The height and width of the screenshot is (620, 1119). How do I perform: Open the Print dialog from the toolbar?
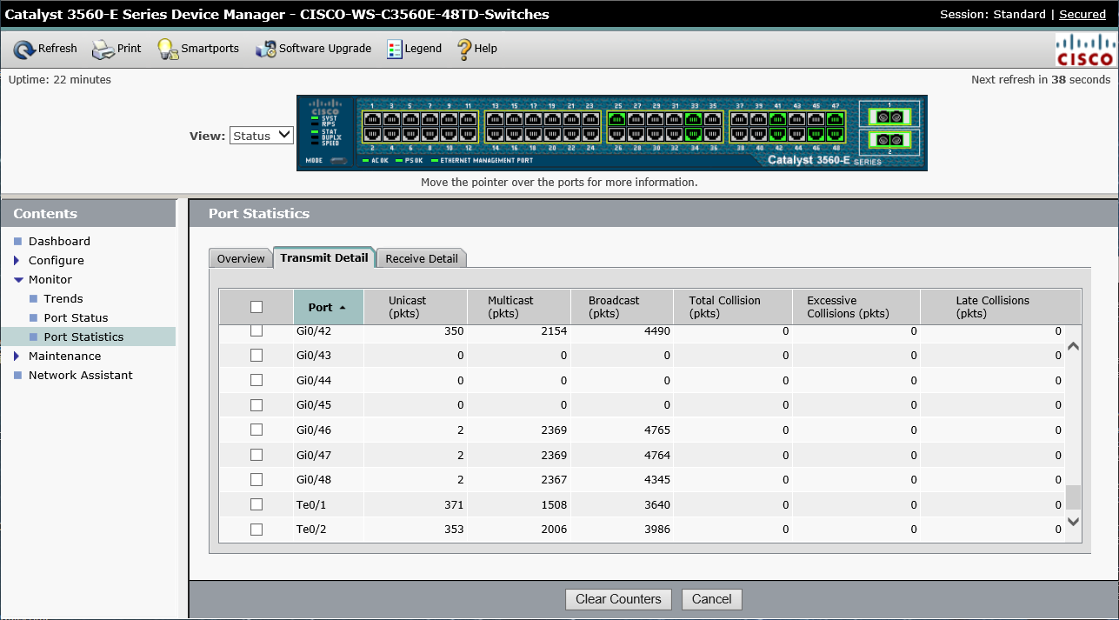coord(116,49)
